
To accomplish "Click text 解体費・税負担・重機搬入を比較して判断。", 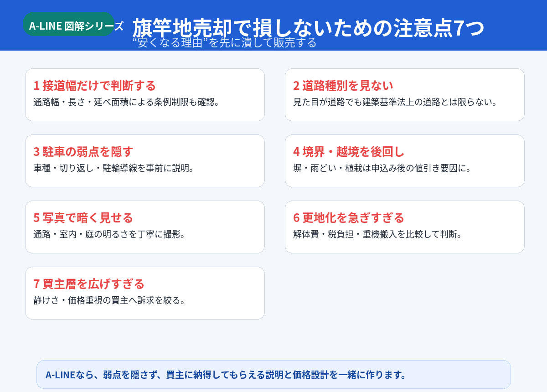I will (x=378, y=234).
